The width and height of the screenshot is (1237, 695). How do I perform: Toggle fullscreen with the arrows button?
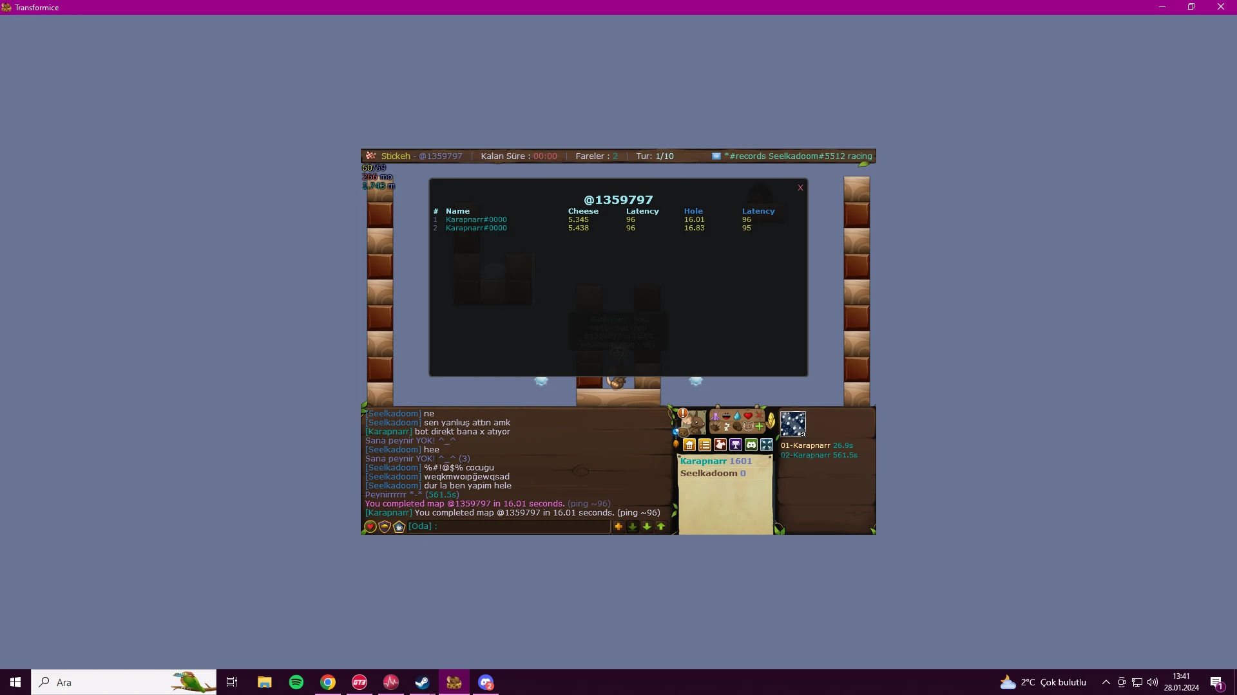(x=767, y=445)
